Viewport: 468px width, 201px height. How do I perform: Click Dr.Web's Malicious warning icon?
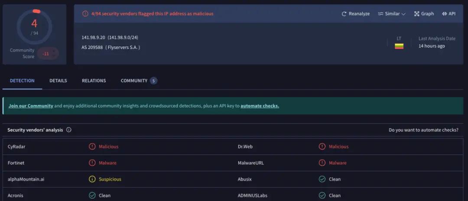pyautogui.click(x=322, y=147)
